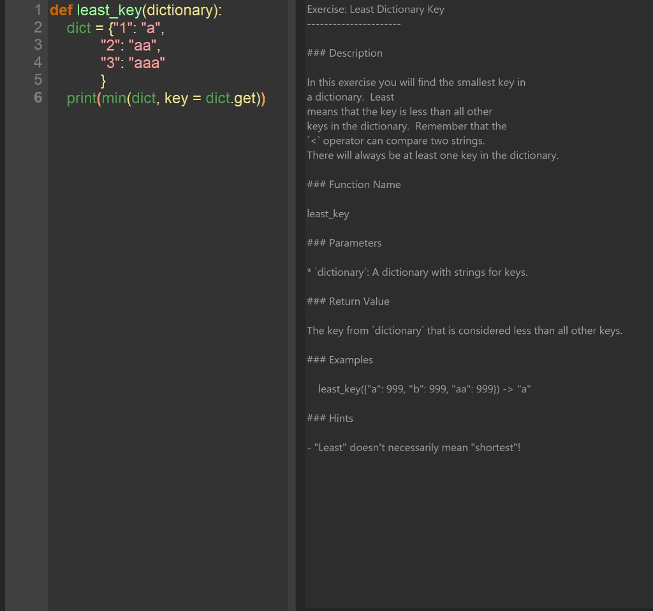Click 'dict.get' at end of line 6
This screenshot has height=611, width=653.
pos(231,98)
